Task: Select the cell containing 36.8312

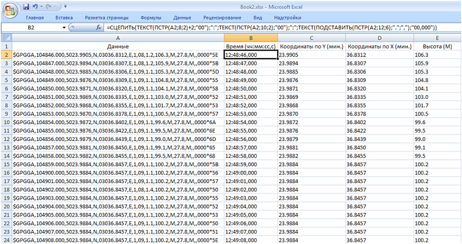Action: point(380,55)
